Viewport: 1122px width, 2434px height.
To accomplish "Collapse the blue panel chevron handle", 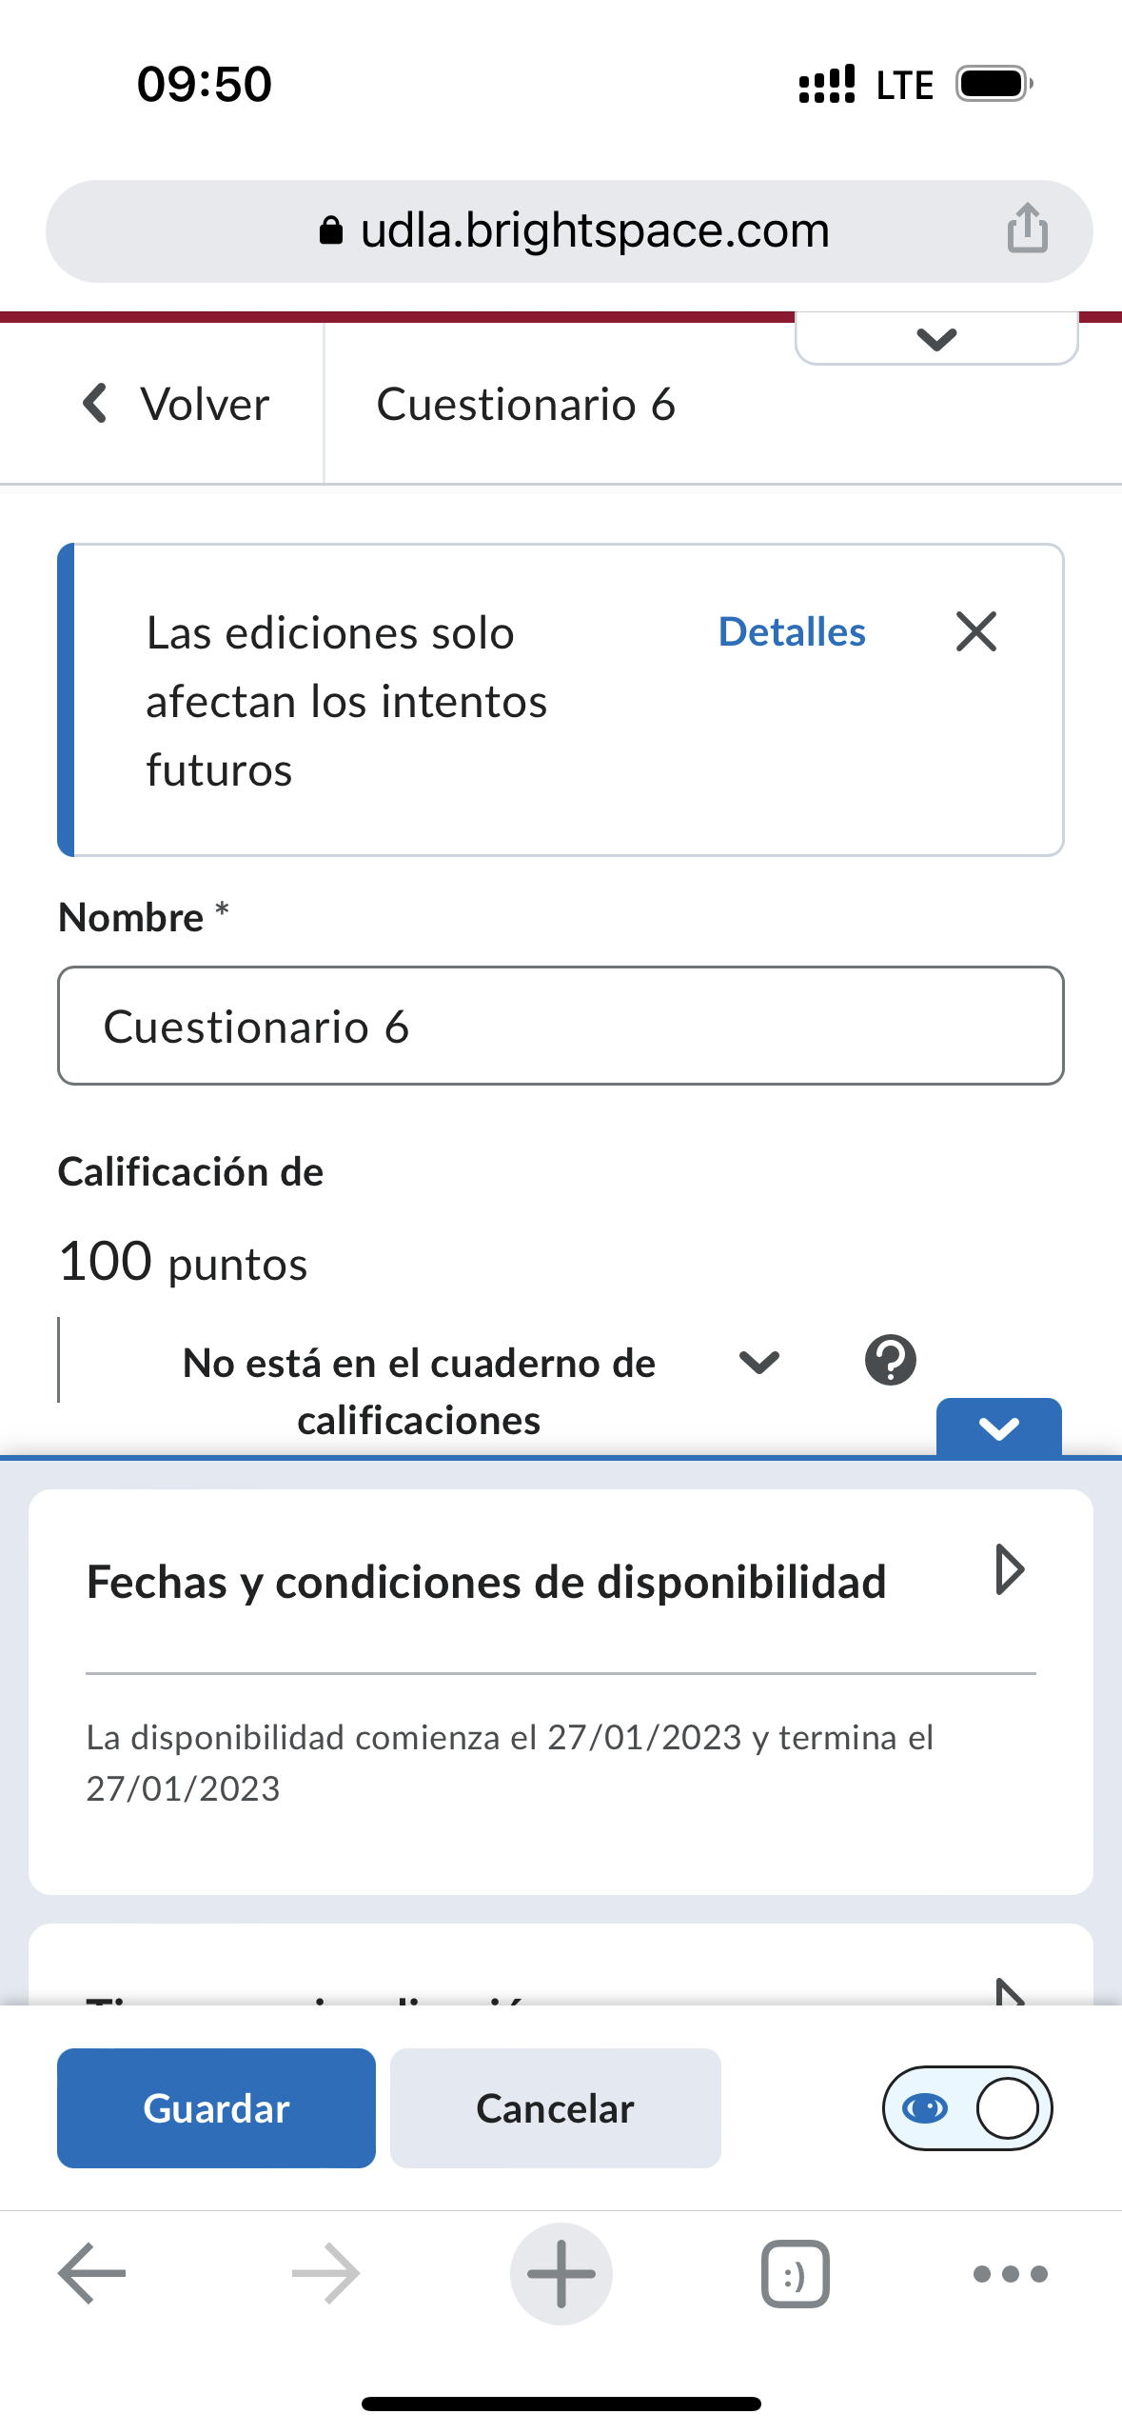I will (x=998, y=1427).
